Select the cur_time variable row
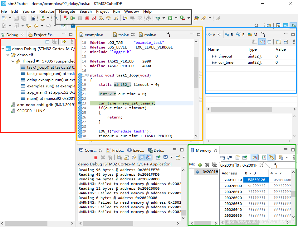This screenshot has height=227, width=298. [x=251, y=63]
